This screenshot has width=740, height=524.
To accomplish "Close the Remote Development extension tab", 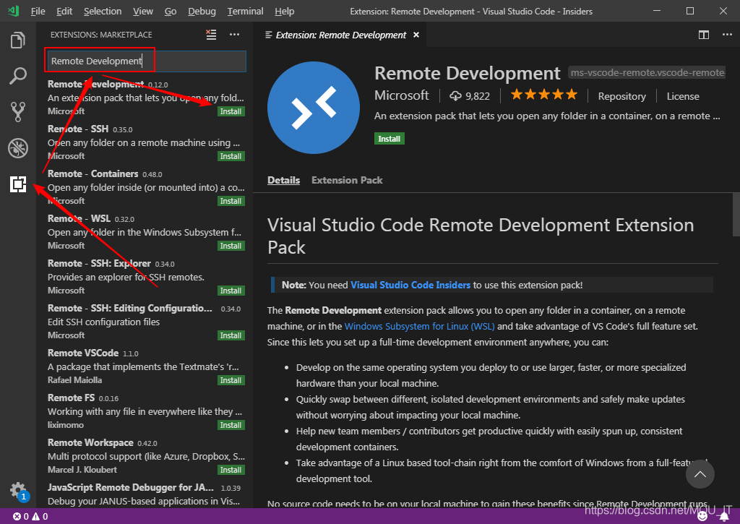I will pyautogui.click(x=416, y=35).
